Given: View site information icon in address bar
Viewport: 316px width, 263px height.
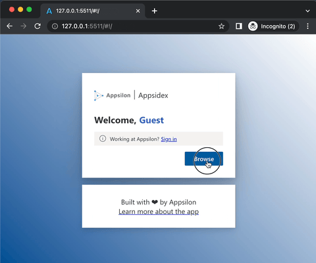Looking at the screenshot, I should pos(55,26).
